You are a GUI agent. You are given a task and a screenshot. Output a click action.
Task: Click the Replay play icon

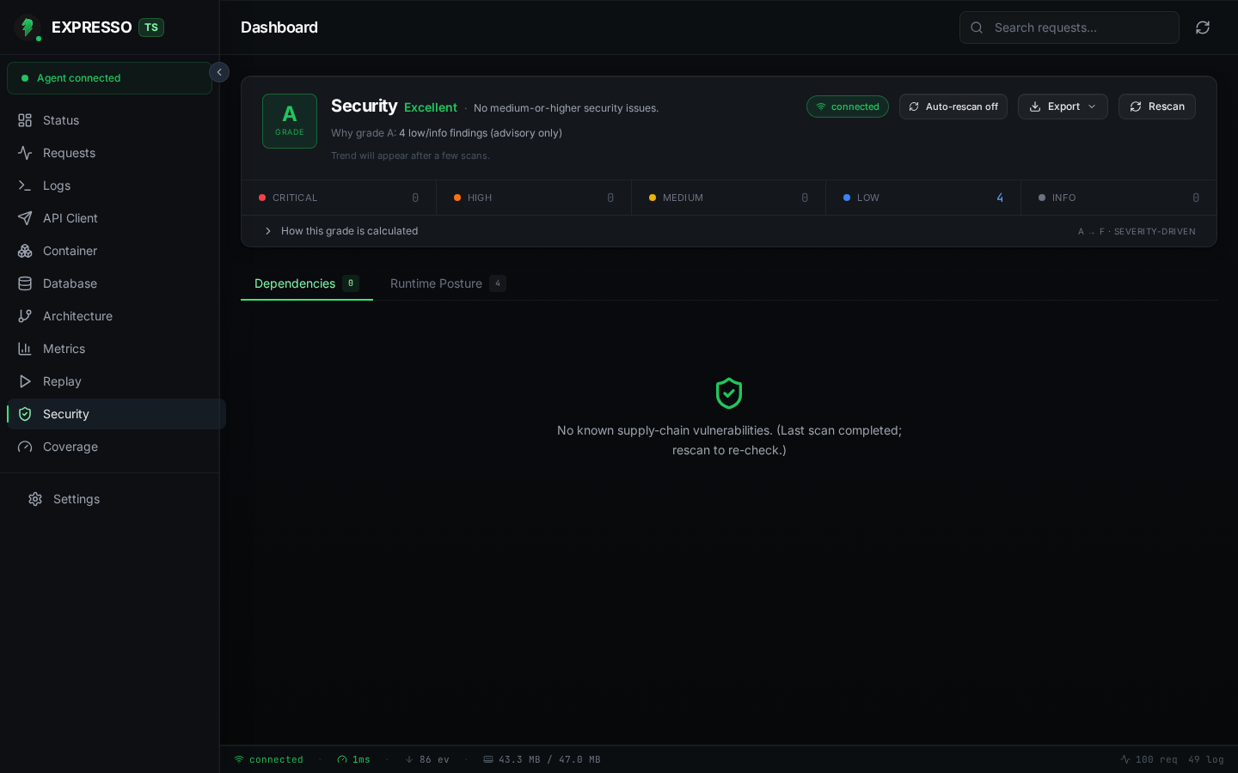pyautogui.click(x=25, y=381)
